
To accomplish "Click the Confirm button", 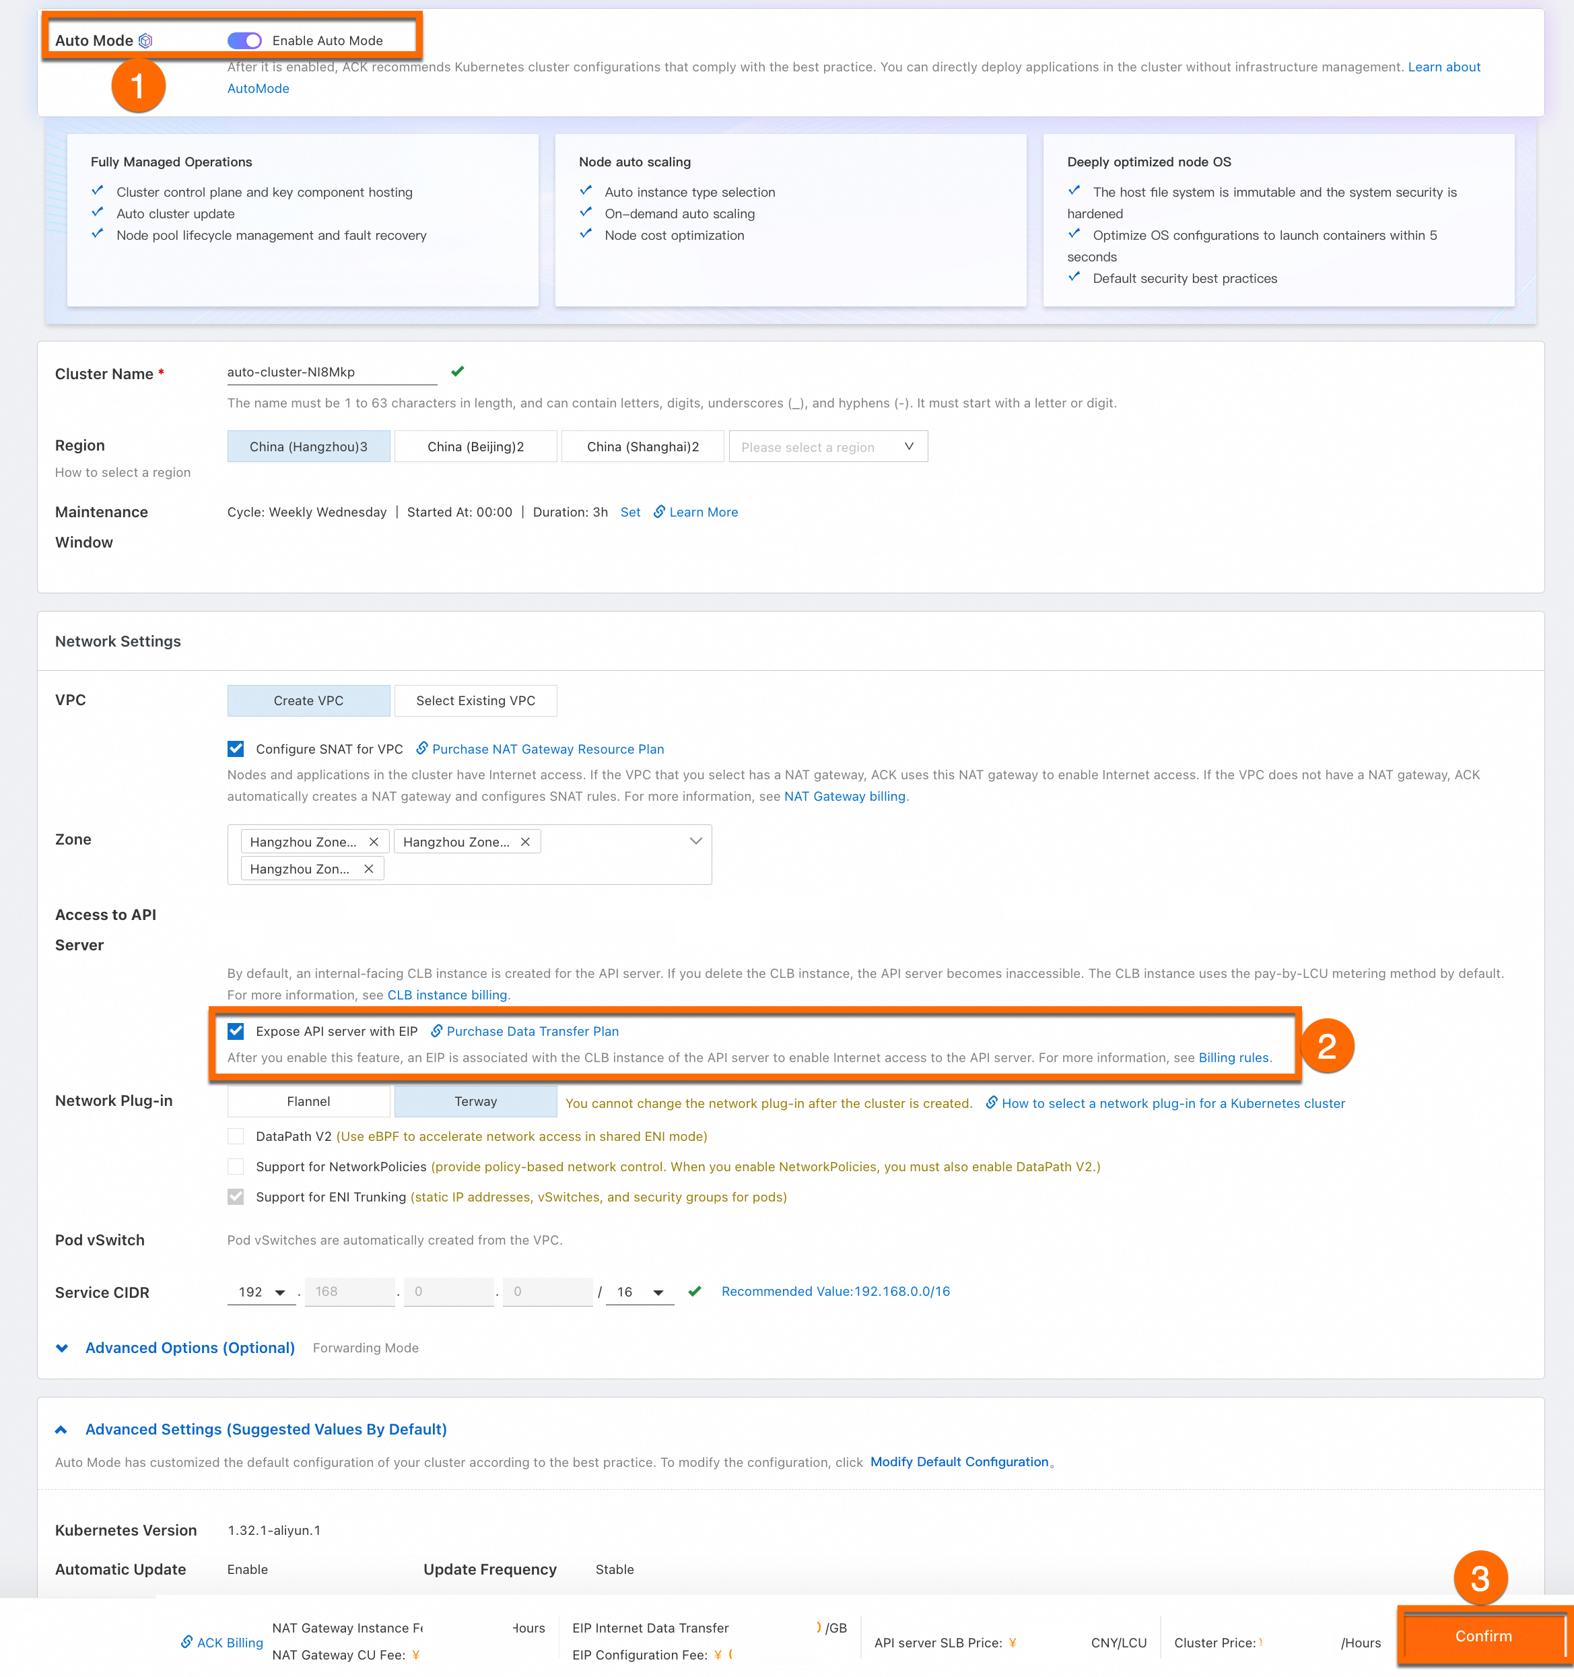I will 1483,1636.
